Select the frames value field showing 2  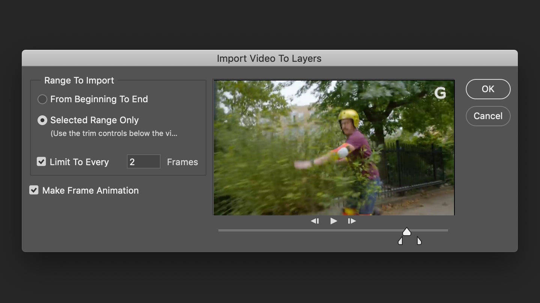point(143,161)
